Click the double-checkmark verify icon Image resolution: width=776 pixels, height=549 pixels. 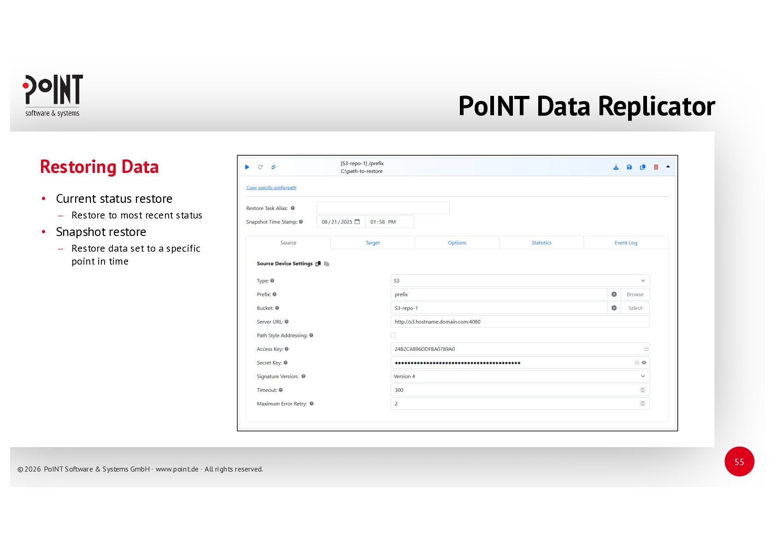click(x=273, y=167)
